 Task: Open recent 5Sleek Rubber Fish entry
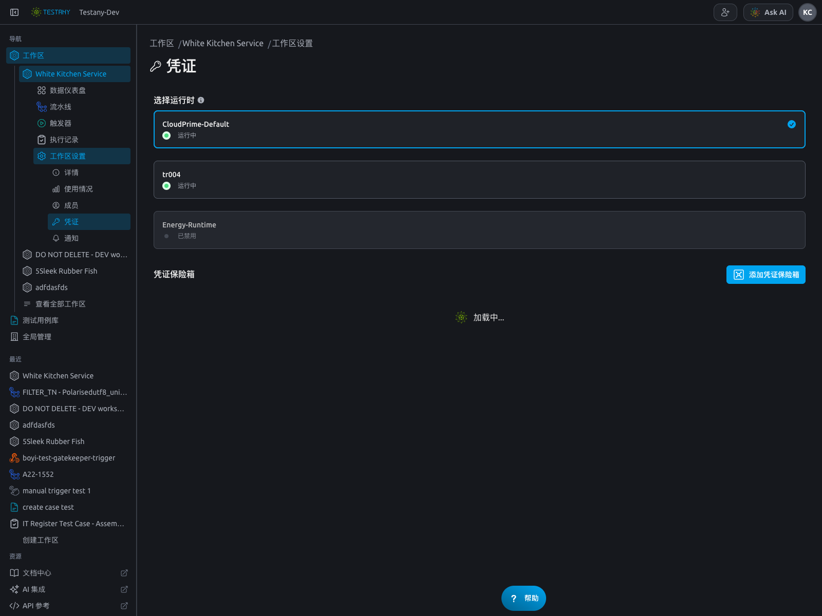[68, 441]
